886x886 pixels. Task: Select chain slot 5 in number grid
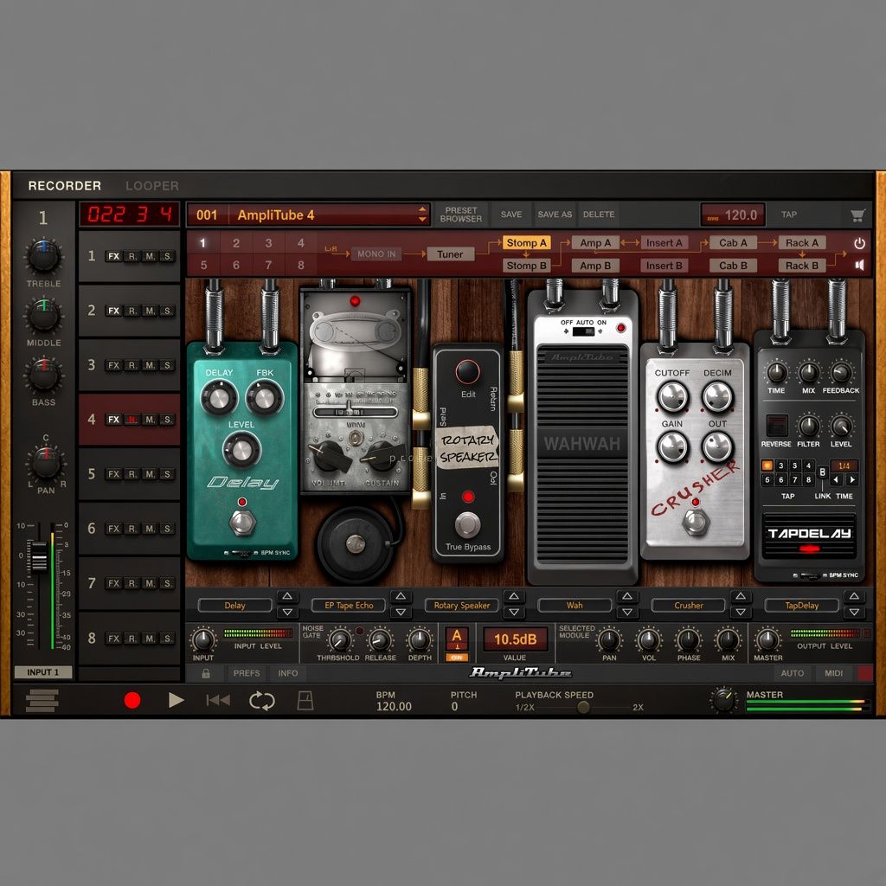point(203,265)
